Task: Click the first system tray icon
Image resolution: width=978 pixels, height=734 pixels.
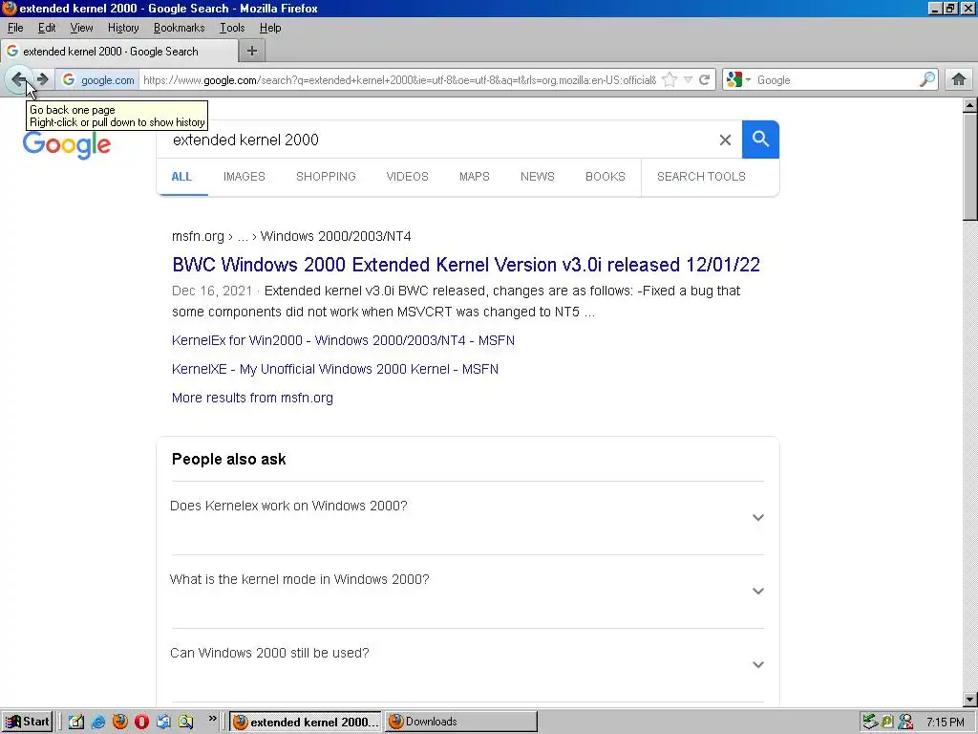Action: tap(870, 722)
